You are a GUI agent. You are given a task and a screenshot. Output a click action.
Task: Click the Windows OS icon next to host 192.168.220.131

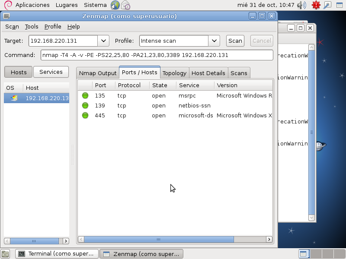tap(14, 98)
